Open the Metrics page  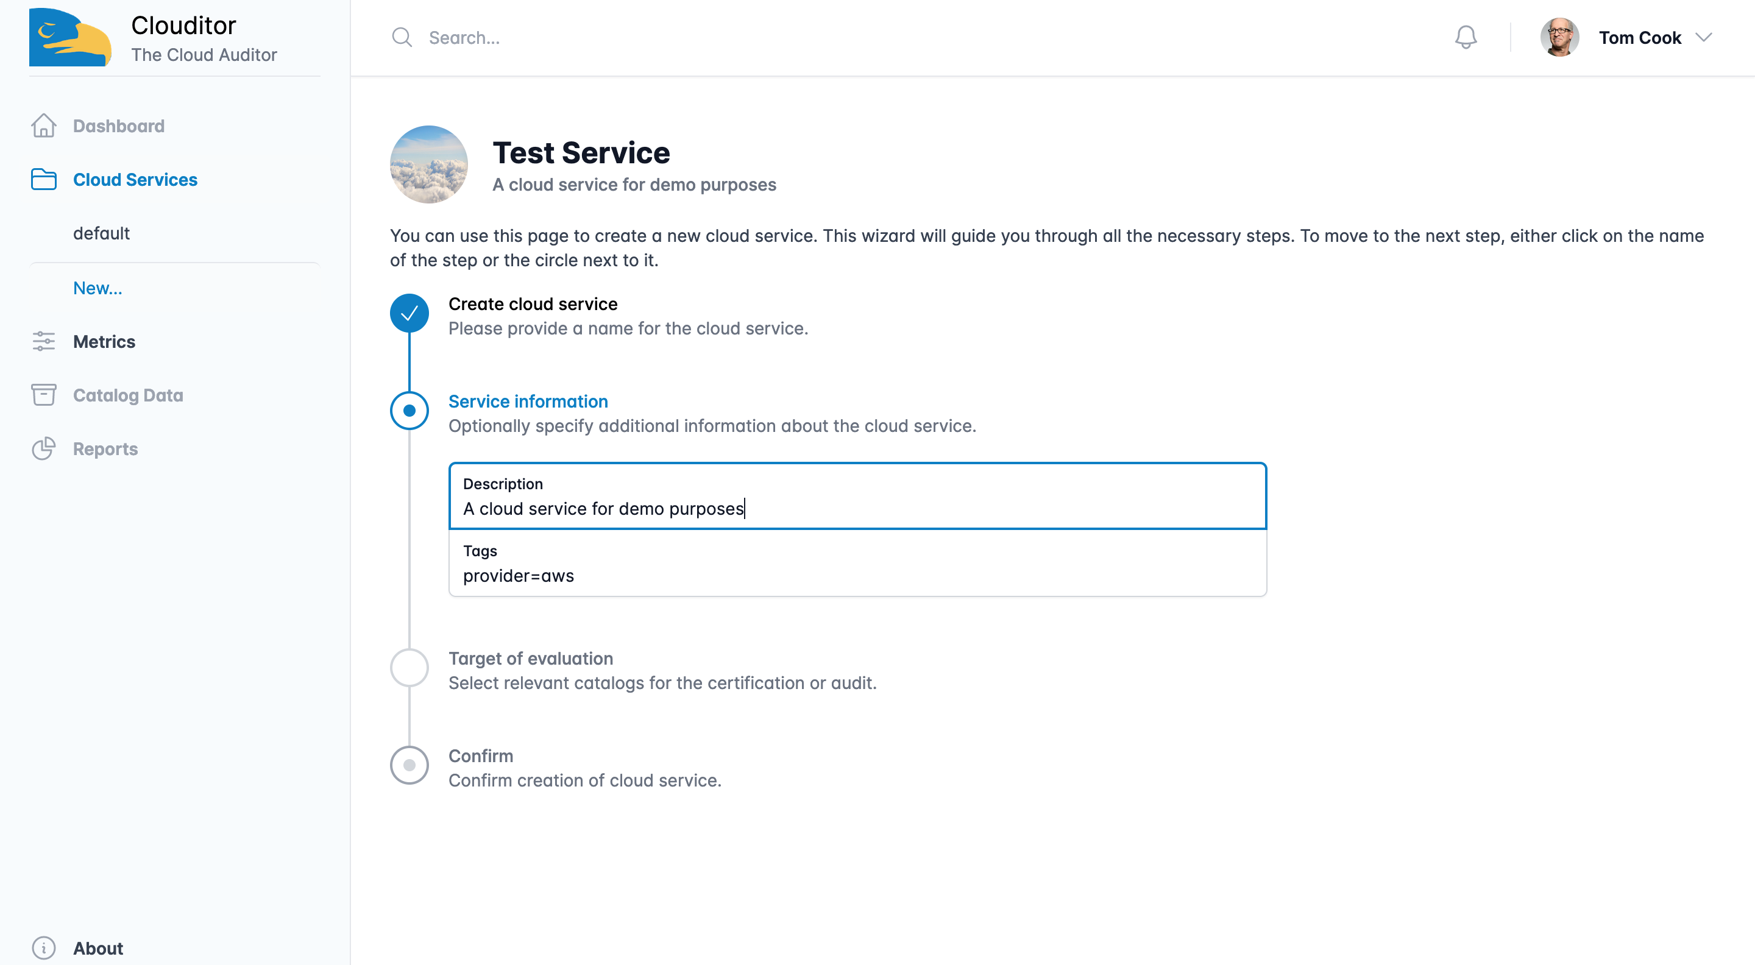click(104, 342)
